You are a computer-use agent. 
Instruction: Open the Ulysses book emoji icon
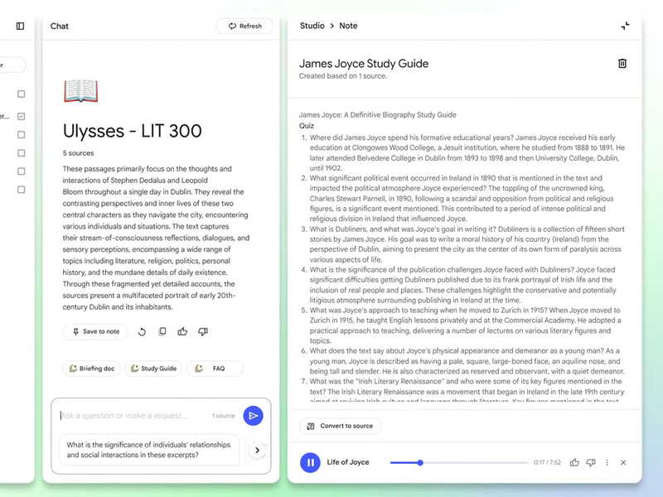[x=80, y=90]
